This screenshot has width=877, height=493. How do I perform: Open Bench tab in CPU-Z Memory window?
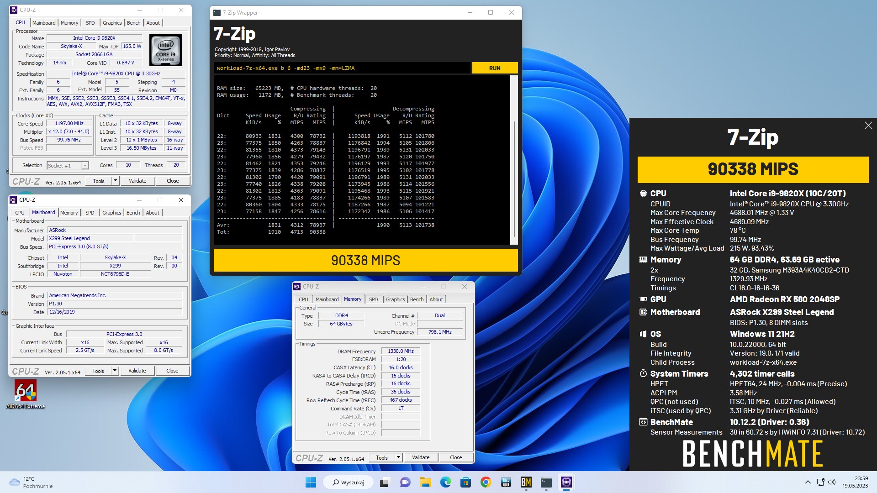[x=417, y=299]
